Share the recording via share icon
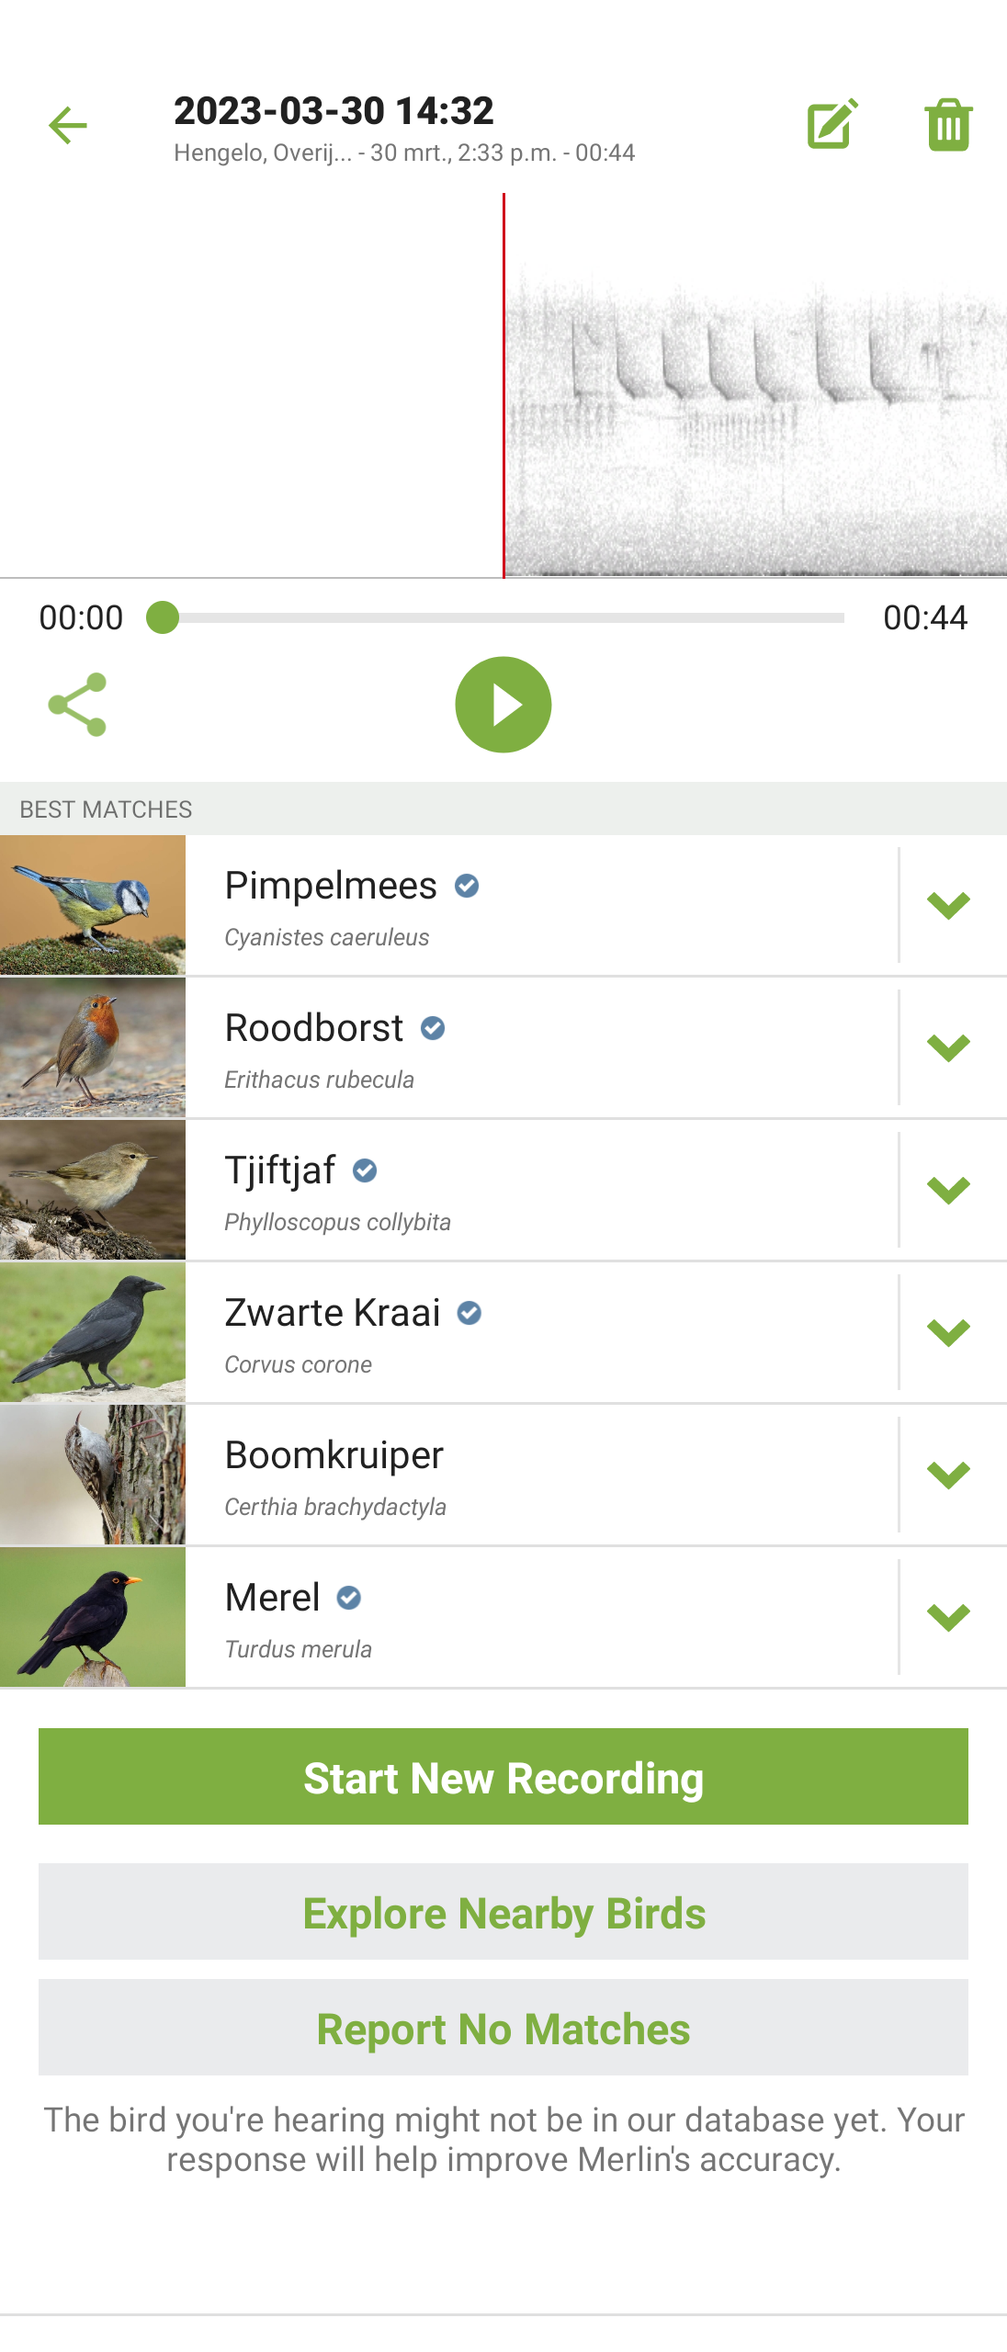Screen dimensions: 1007x2352 77,705
